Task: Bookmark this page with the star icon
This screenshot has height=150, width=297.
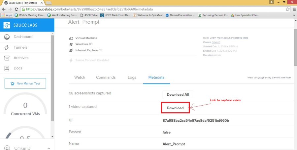Action: point(287,9)
